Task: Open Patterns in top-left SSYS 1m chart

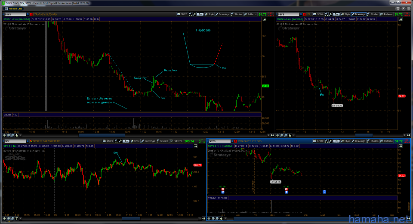Action: [250, 14]
